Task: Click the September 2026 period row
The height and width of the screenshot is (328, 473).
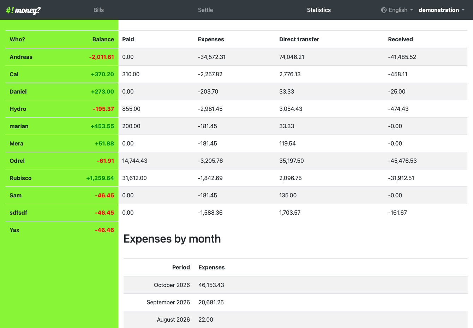Action: coord(295,302)
